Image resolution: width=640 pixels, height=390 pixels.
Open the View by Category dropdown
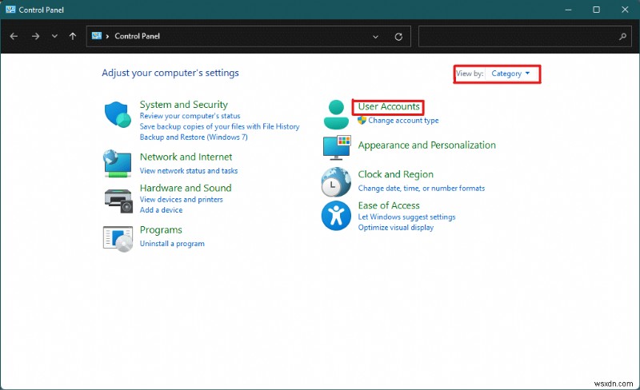click(510, 74)
